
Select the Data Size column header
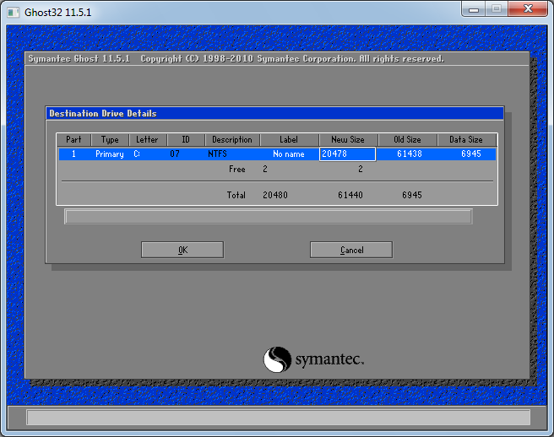(x=466, y=140)
